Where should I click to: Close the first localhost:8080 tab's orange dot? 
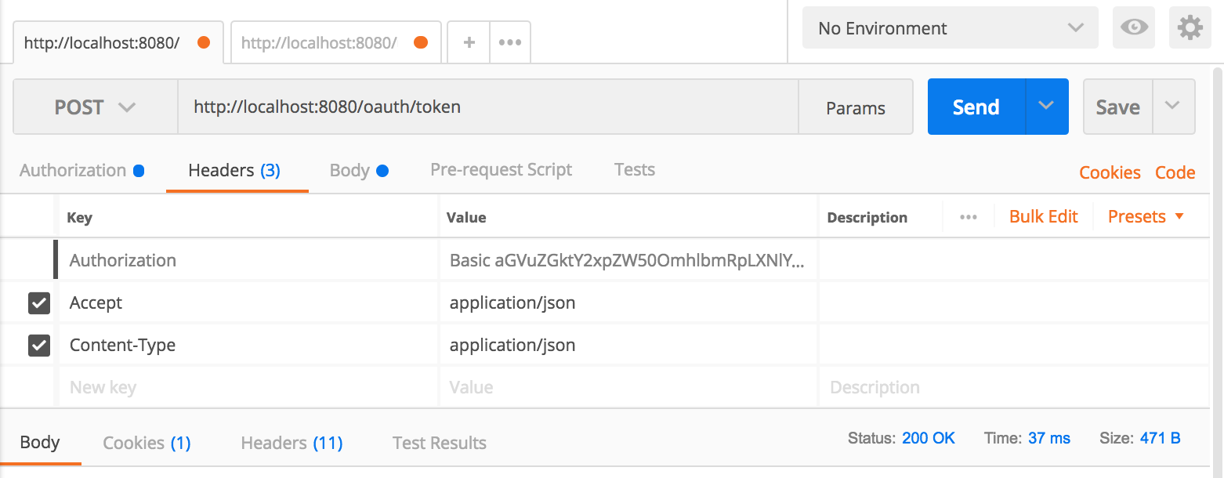tap(204, 42)
